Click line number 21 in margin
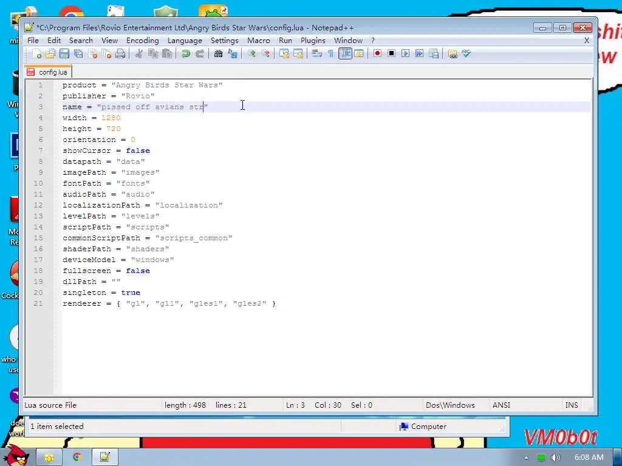 [38, 303]
